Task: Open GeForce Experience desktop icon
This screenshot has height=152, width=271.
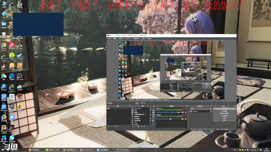Action: click(x=12, y=87)
